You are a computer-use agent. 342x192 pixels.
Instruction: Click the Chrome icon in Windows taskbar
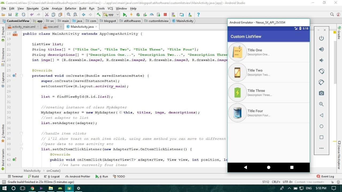pos(32,188)
